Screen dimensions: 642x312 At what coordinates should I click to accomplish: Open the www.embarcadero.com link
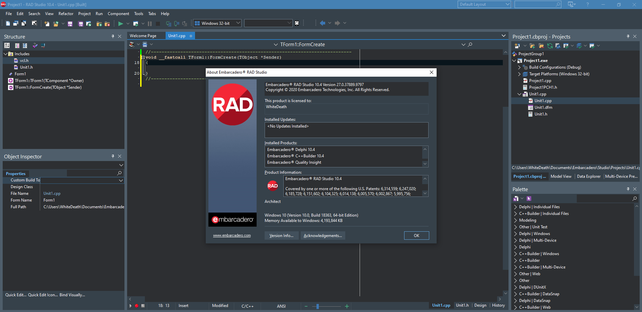point(232,235)
